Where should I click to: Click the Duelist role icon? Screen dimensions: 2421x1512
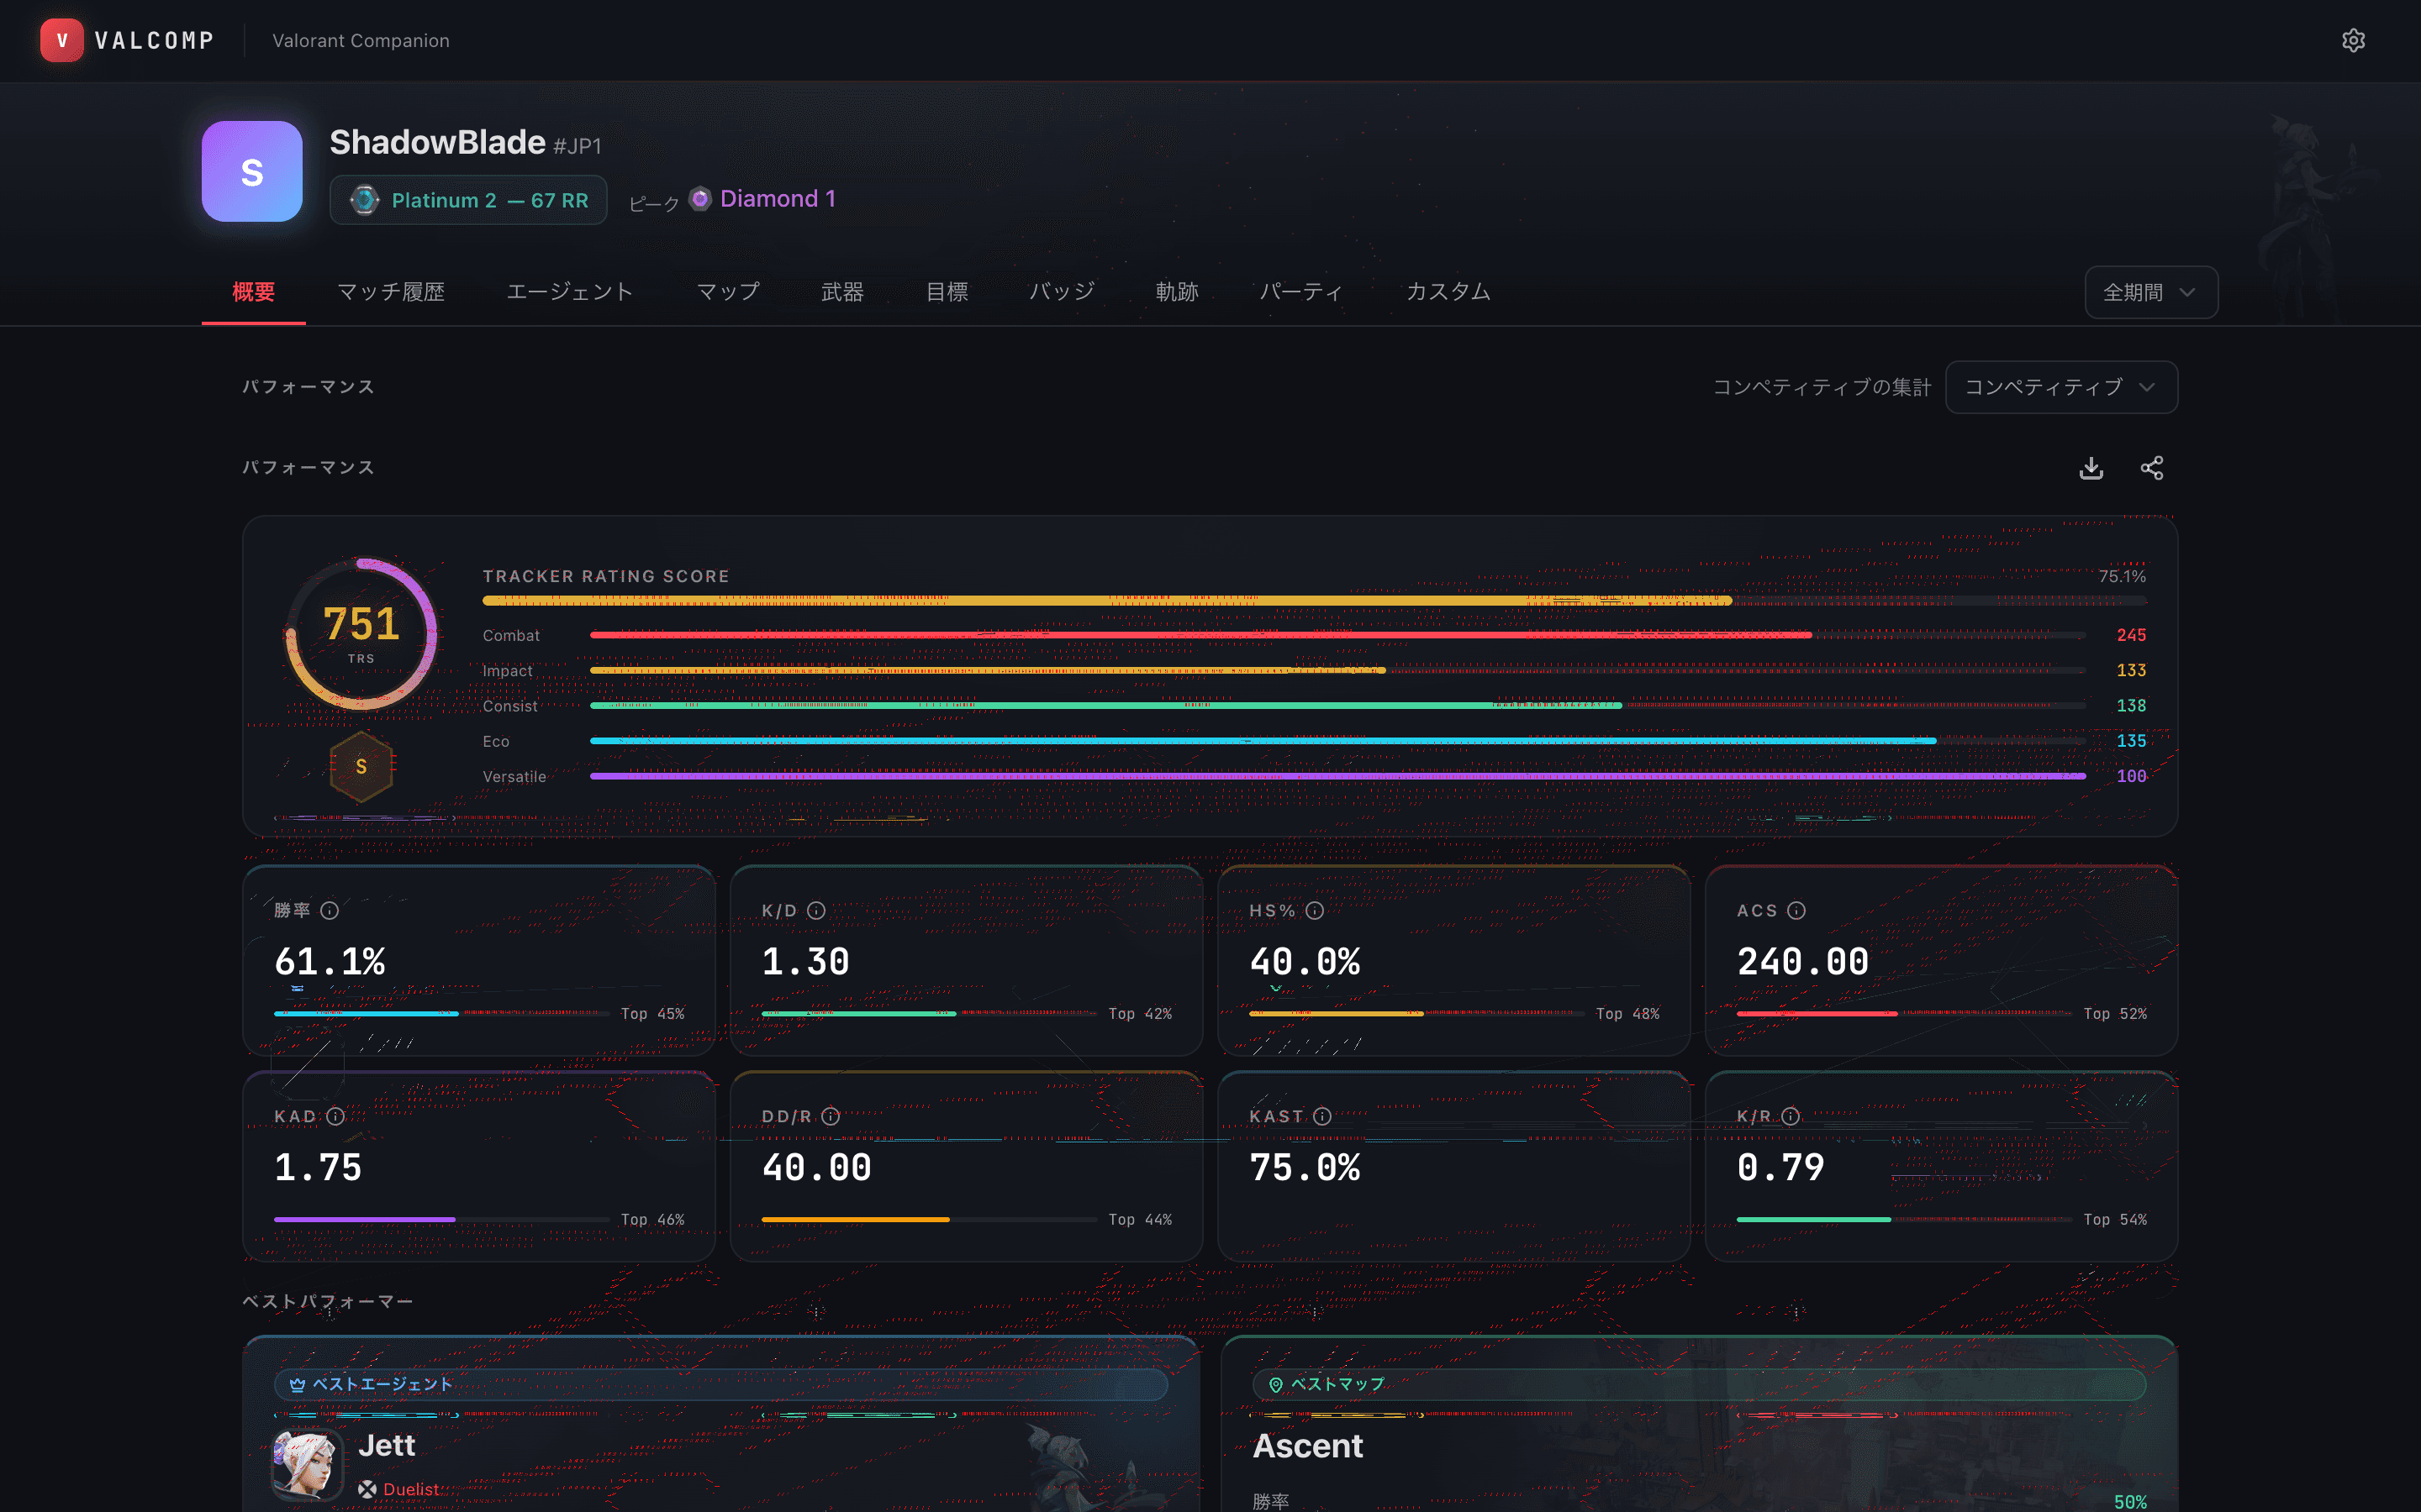[x=367, y=1489]
